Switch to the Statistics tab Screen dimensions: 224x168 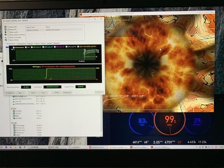pos(56,43)
